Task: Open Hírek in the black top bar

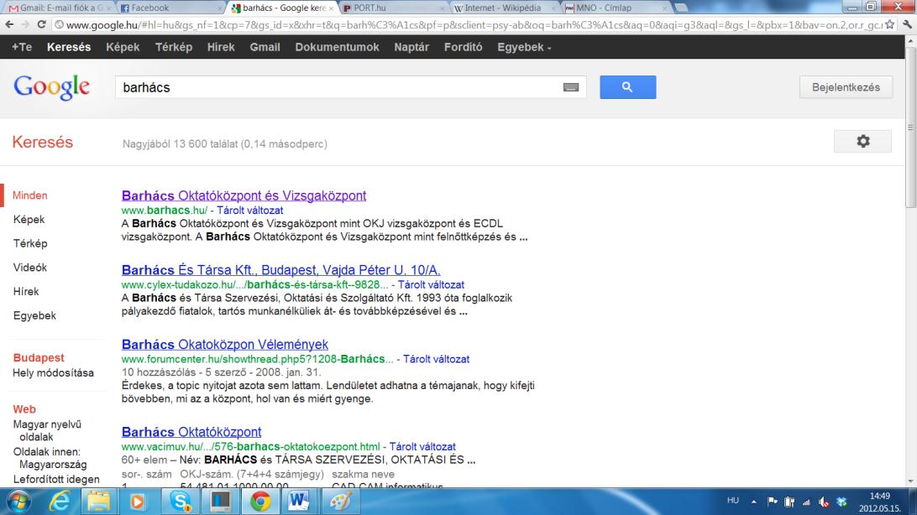Action: click(x=221, y=47)
